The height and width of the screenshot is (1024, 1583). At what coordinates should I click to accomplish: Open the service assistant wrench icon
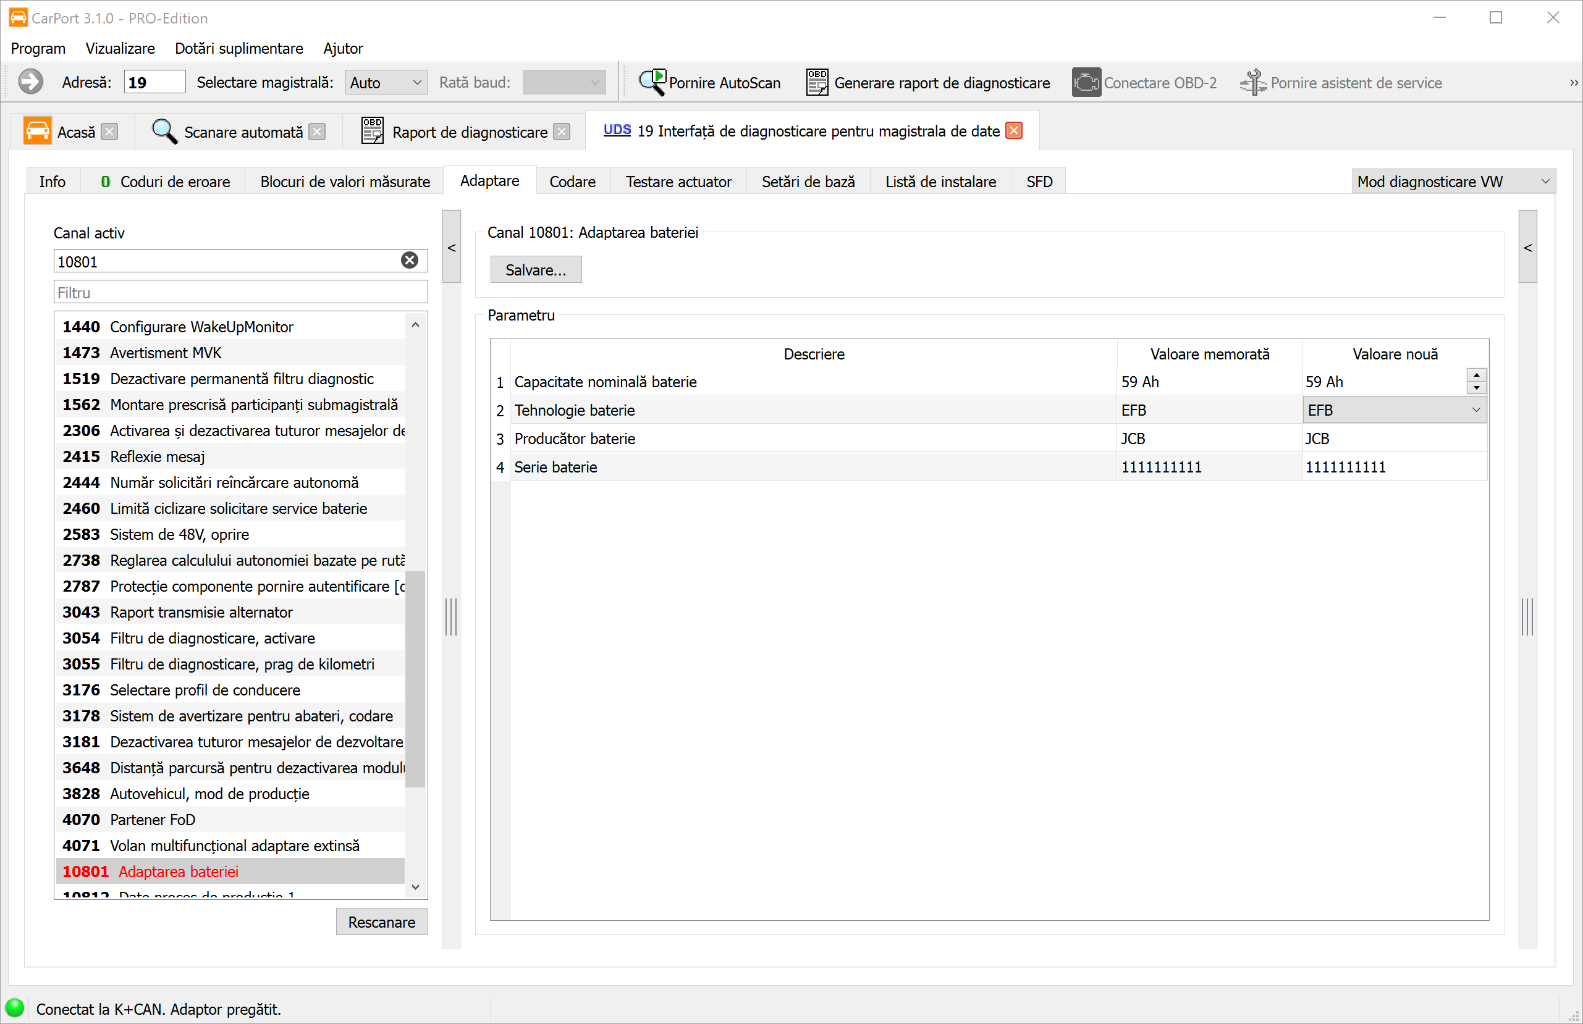[x=1253, y=83]
